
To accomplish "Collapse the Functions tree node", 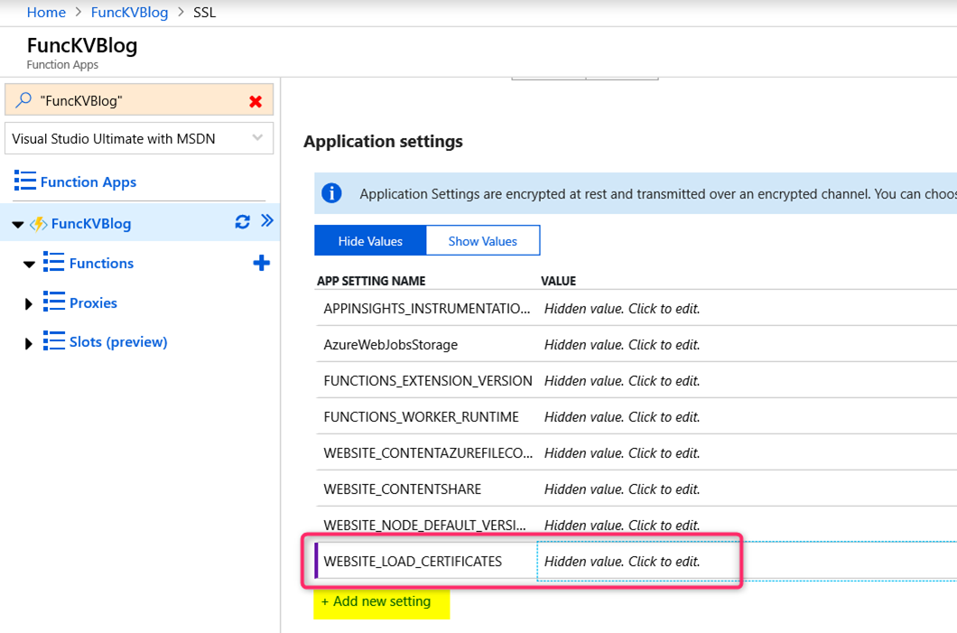I will coord(29,265).
